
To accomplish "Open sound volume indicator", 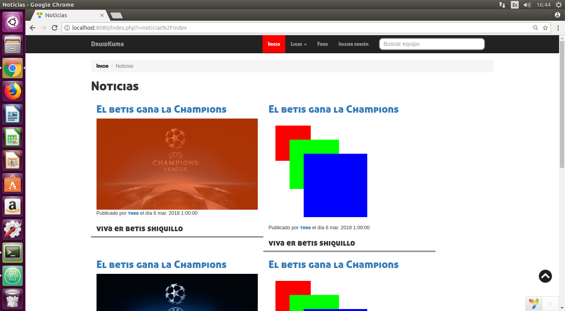I will click(527, 5).
